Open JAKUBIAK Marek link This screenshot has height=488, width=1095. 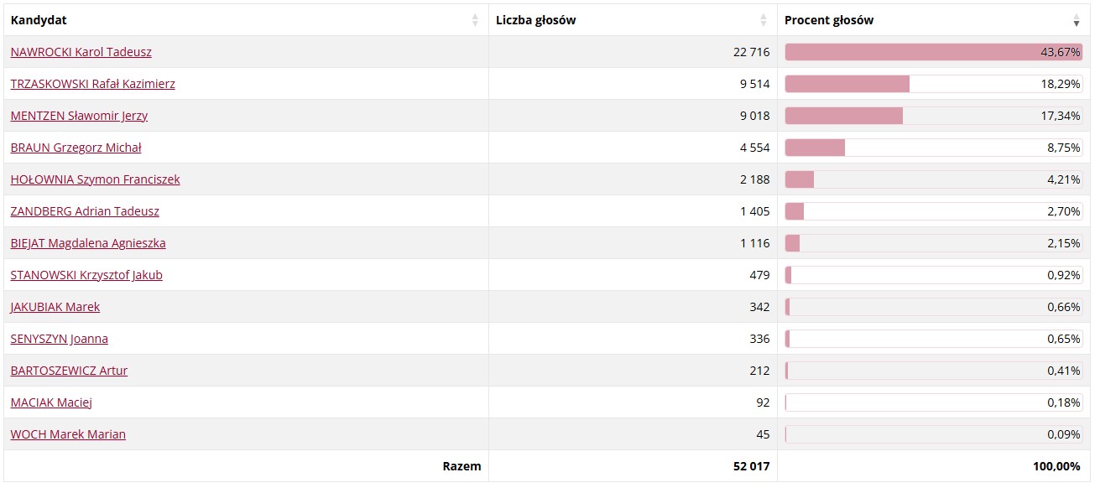coord(55,307)
